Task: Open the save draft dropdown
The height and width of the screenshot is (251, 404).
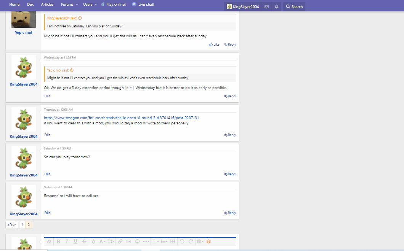Action: (200, 241)
